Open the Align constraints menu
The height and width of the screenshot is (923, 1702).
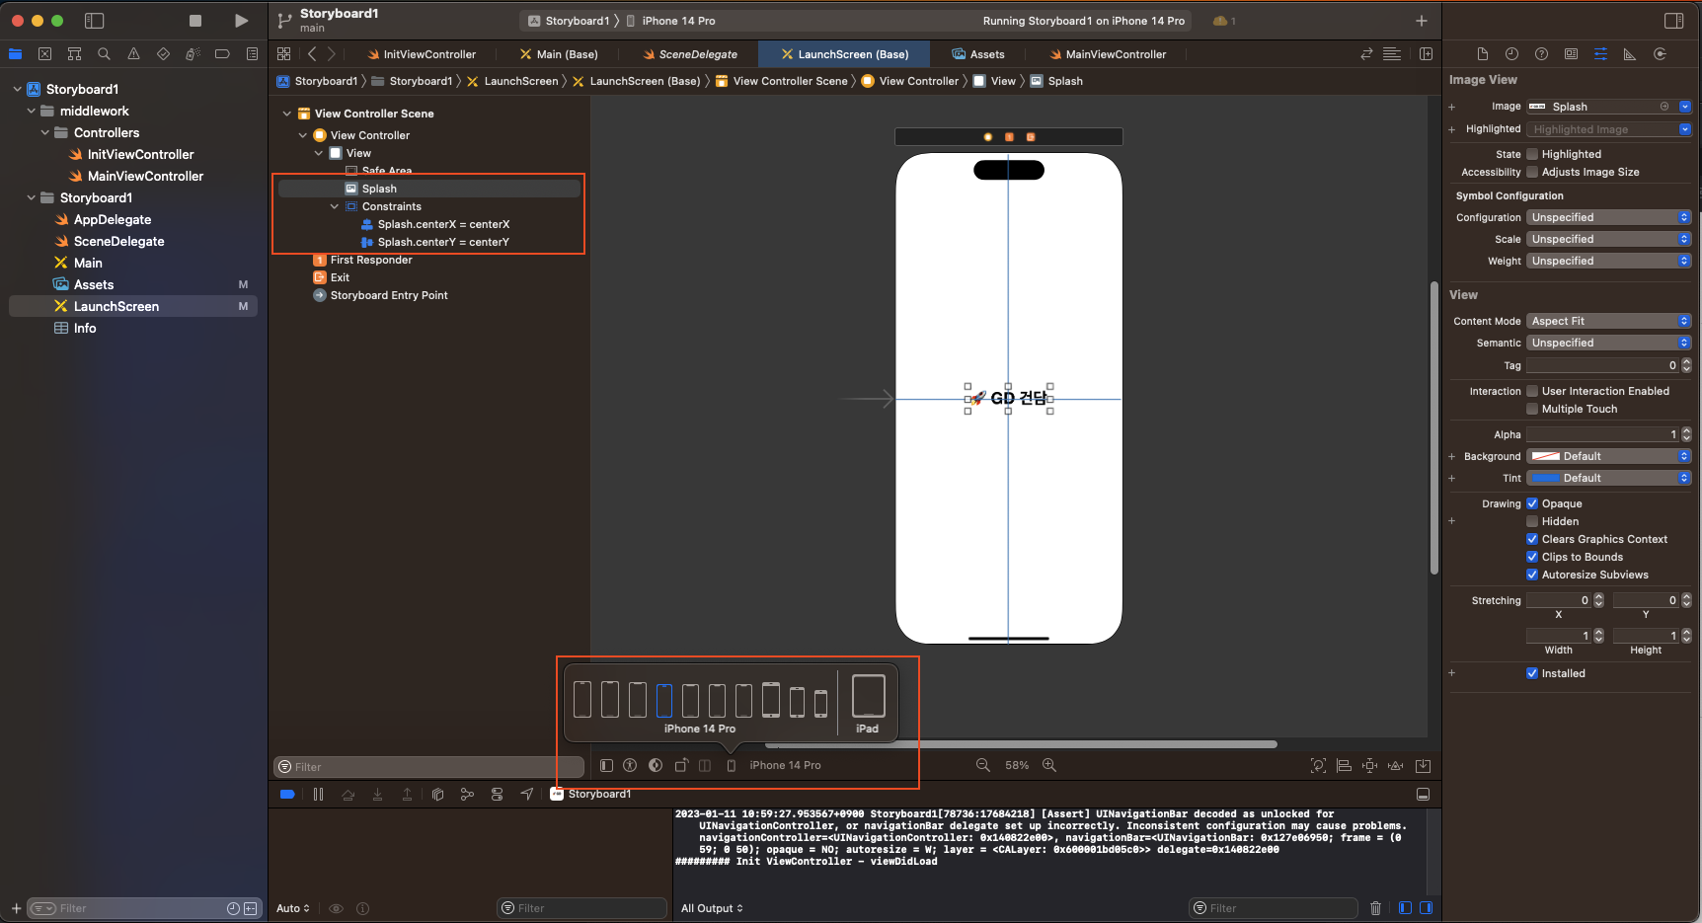(x=1344, y=765)
